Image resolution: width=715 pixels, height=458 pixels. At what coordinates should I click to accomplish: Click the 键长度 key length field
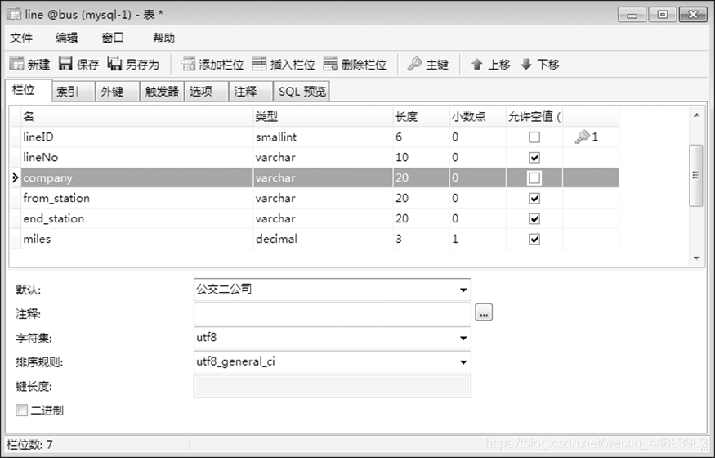(332, 386)
